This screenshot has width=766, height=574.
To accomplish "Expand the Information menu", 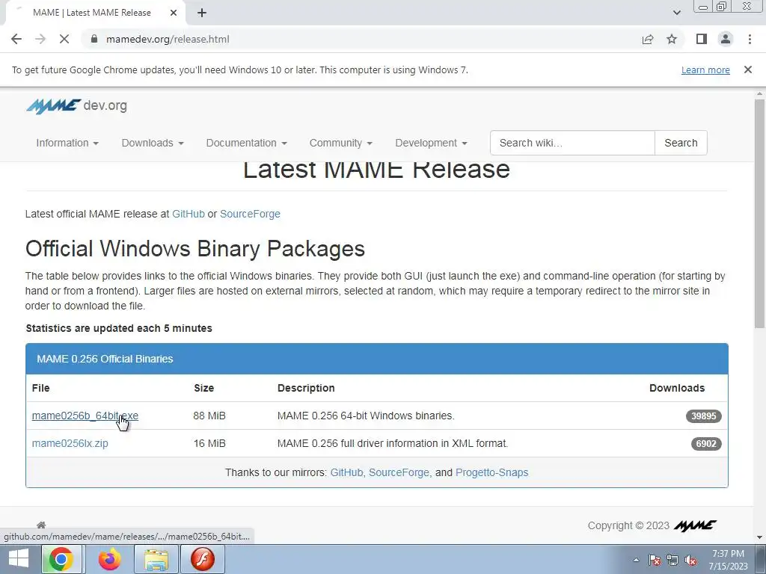I will (67, 143).
